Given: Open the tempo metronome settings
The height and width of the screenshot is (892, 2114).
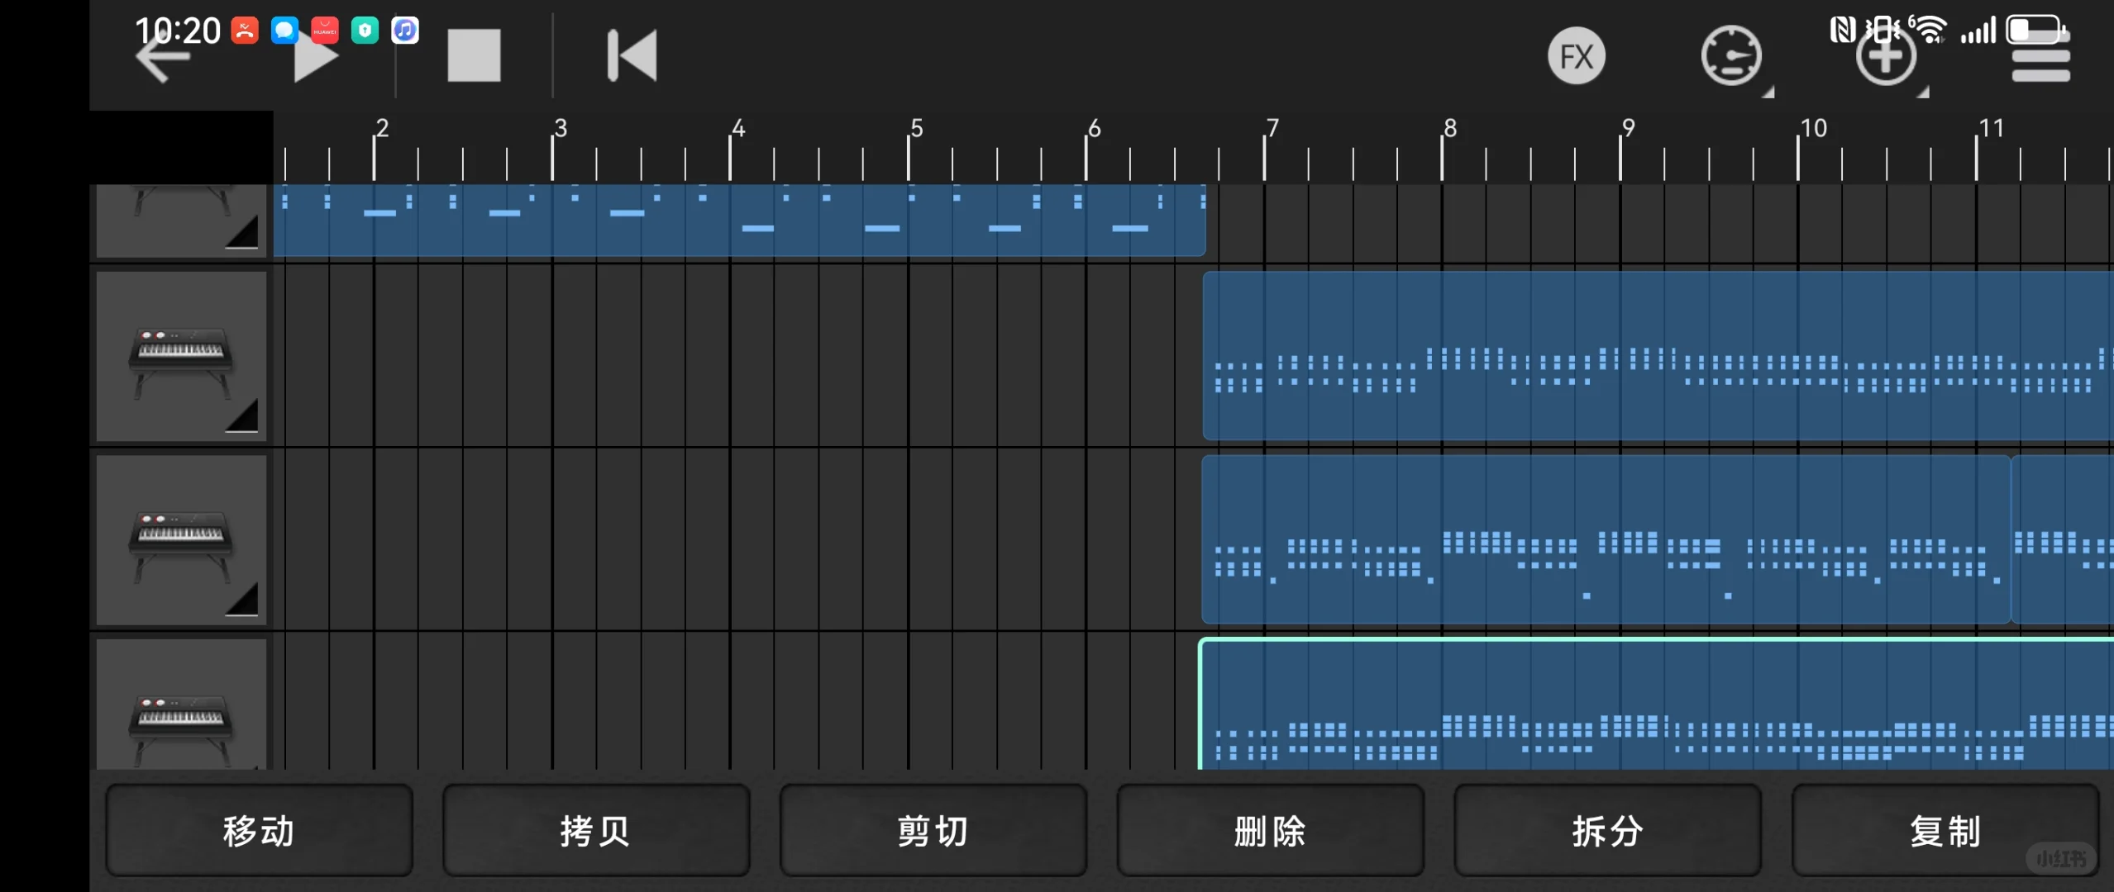Looking at the screenshot, I should coord(1732,55).
